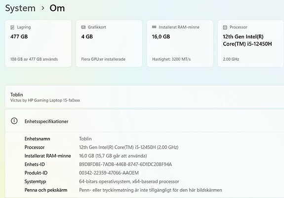
Task: Select the Penn- eller tryckinmatning value text
Action: tap(151, 190)
